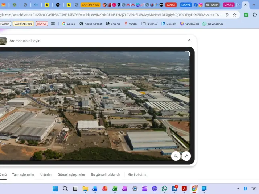Screen dimensions: 259x194
Task: Open the Adobe Acrobat bookmark
Action: [x=91, y=24]
